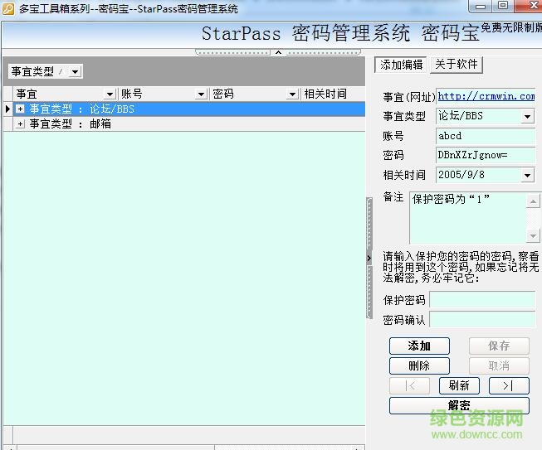Switch to the 添加编辑 tab

point(401,65)
